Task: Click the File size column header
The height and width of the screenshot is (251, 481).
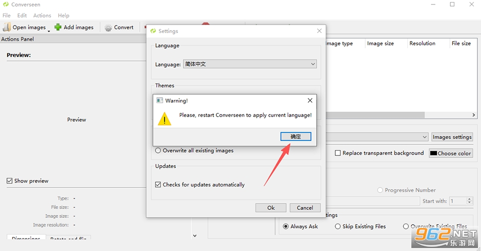Action: [x=462, y=43]
